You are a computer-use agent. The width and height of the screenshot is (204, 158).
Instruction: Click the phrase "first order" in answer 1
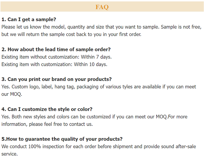(x=129, y=35)
